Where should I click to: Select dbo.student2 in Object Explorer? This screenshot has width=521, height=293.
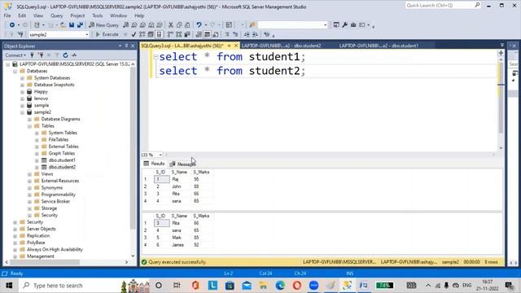pos(62,167)
